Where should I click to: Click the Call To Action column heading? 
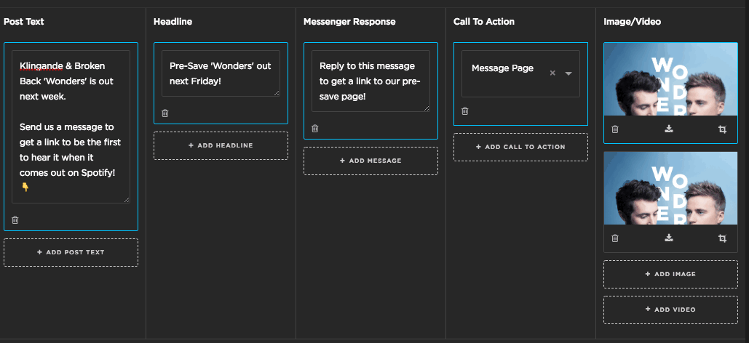tap(484, 22)
